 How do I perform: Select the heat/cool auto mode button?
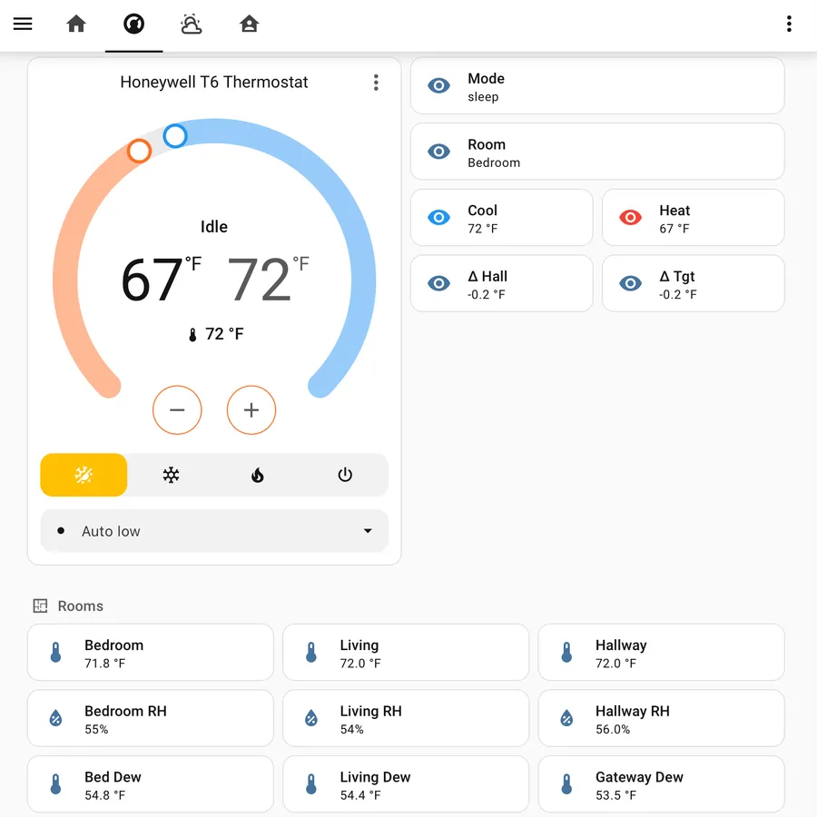click(x=84, y=475)
